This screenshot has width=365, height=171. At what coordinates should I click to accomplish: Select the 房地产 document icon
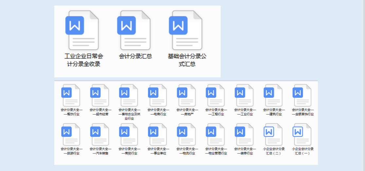[x=186, y=95]
